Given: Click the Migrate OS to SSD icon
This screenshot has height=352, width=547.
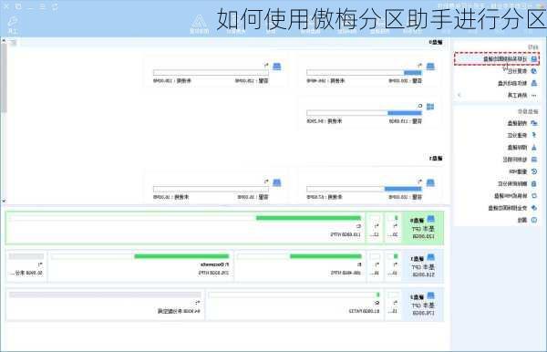Looking at the screenshot, I should pos(533,59).
